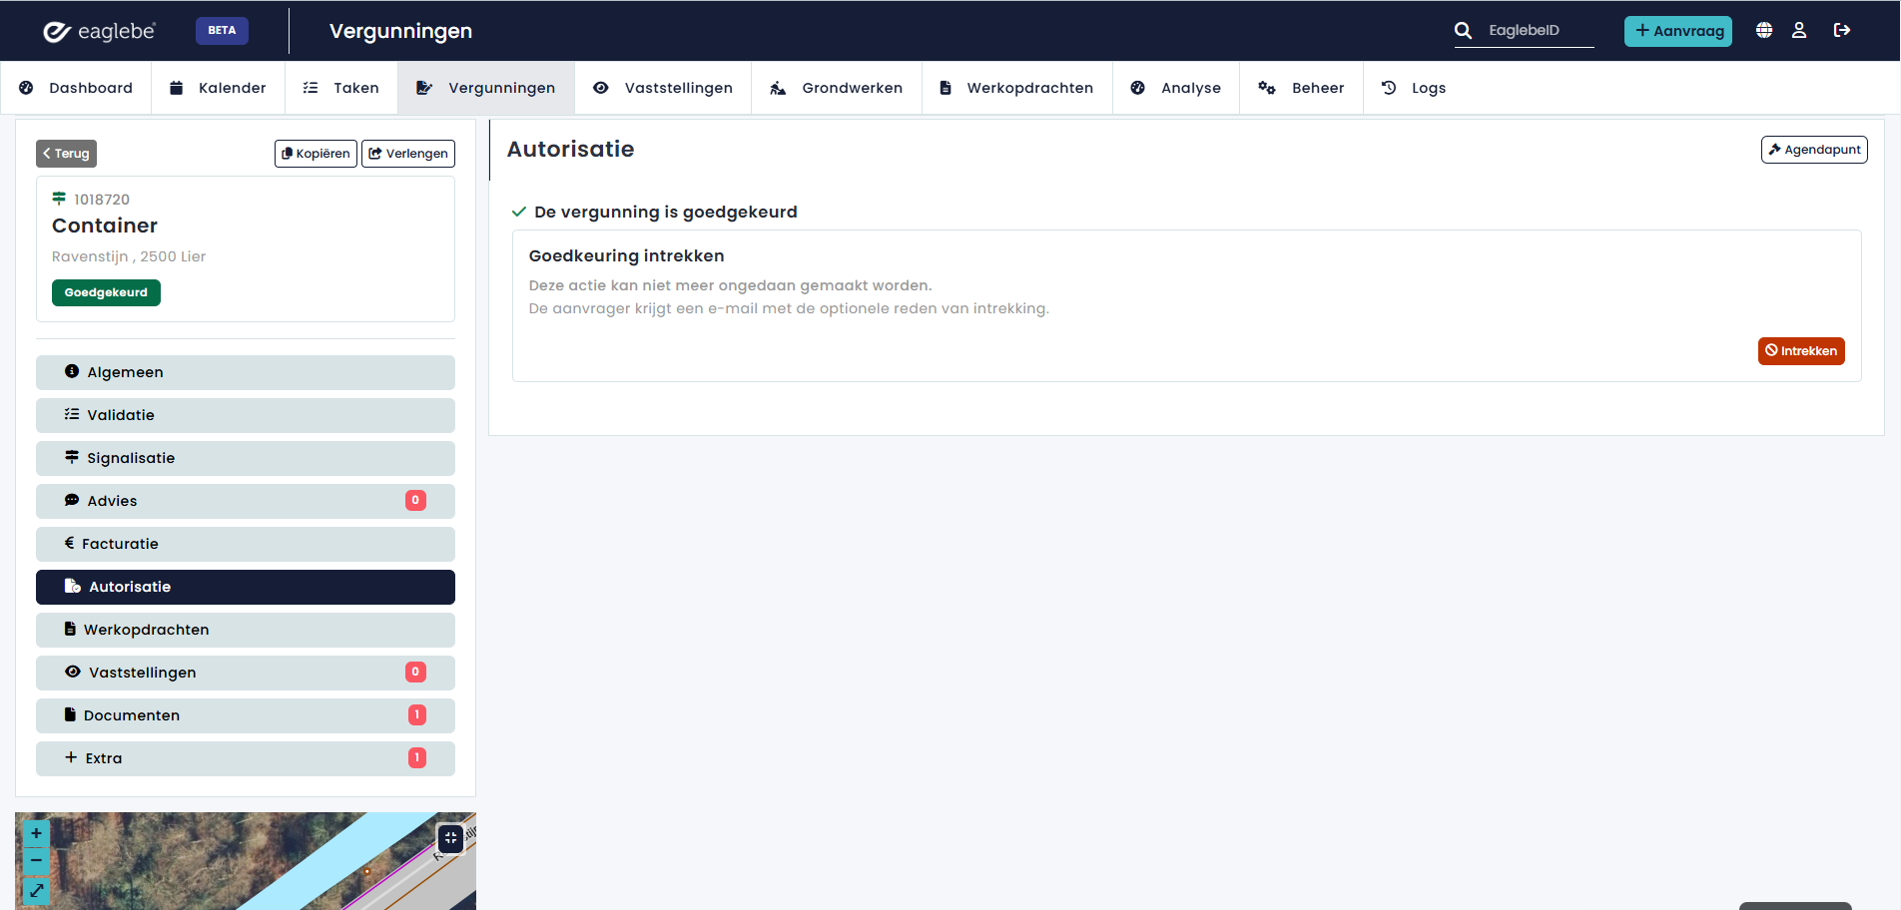Image resolution: width=1901 pixels, height=910 pixels.
Task: Open the Analyse tab
Action: click(1176, 88)
